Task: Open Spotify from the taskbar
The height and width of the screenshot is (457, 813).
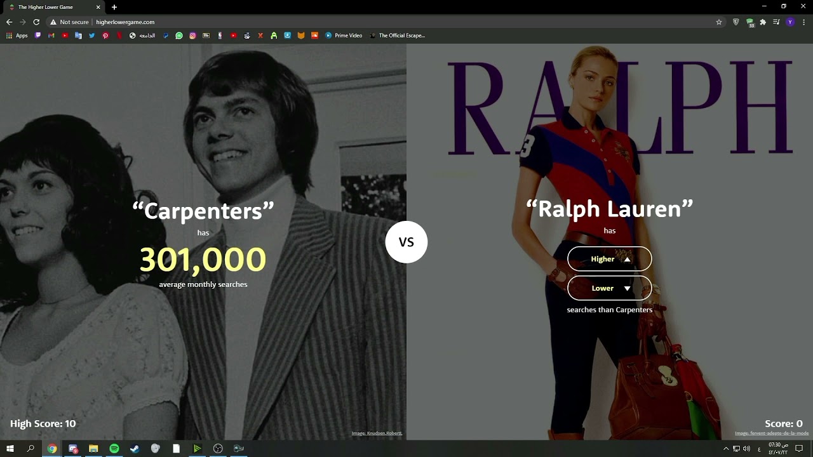Action: [x=114, y=449]
